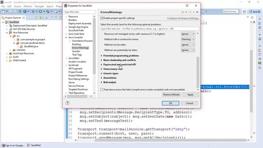Click Sign in to Google status bar icon
Image resolution: width=263 pixels, height=148 pixels.
pyautogui.click(x=3, y=145)
